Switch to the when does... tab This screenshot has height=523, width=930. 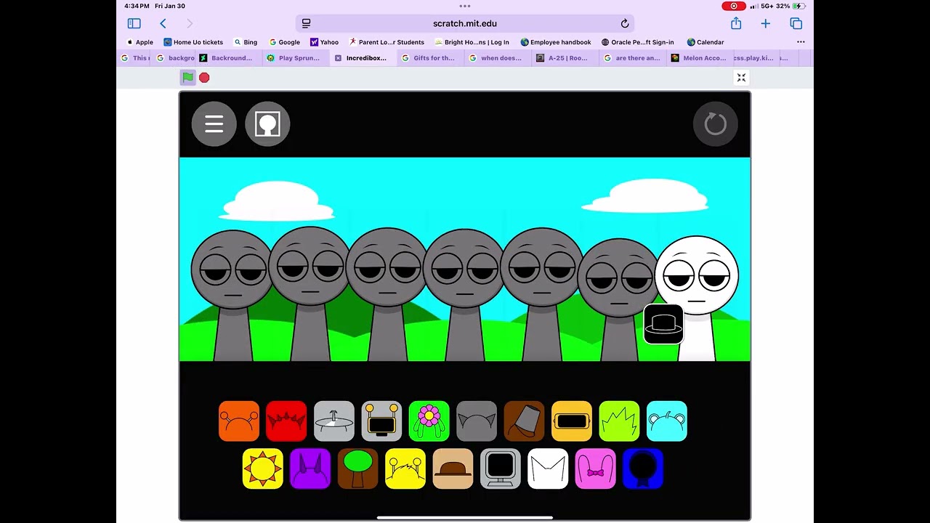tap(496, 58)
